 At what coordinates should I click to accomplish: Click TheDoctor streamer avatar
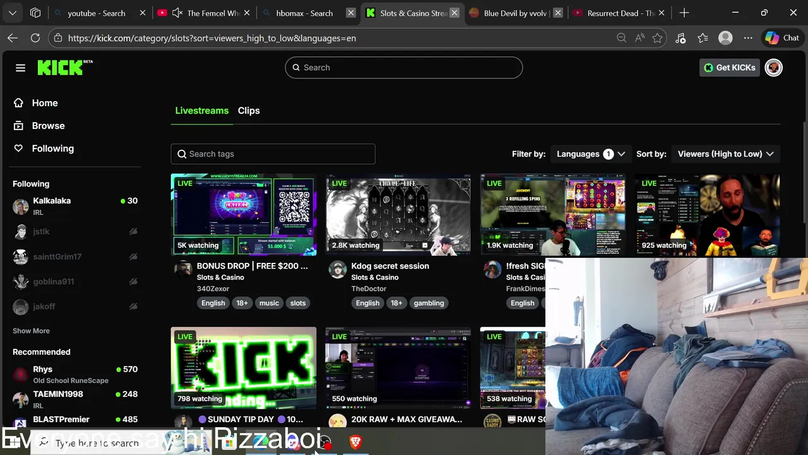click(338, 270)
